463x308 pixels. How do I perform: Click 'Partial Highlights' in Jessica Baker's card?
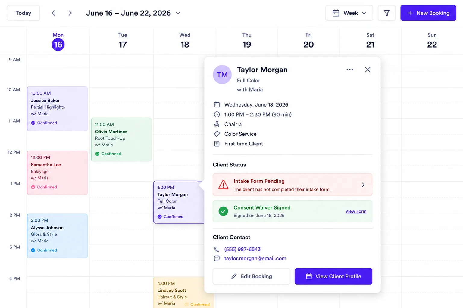[48, 107]
